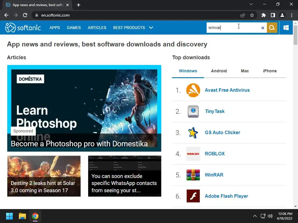Open the Avast Free Antivirus link

pos(227,90)
